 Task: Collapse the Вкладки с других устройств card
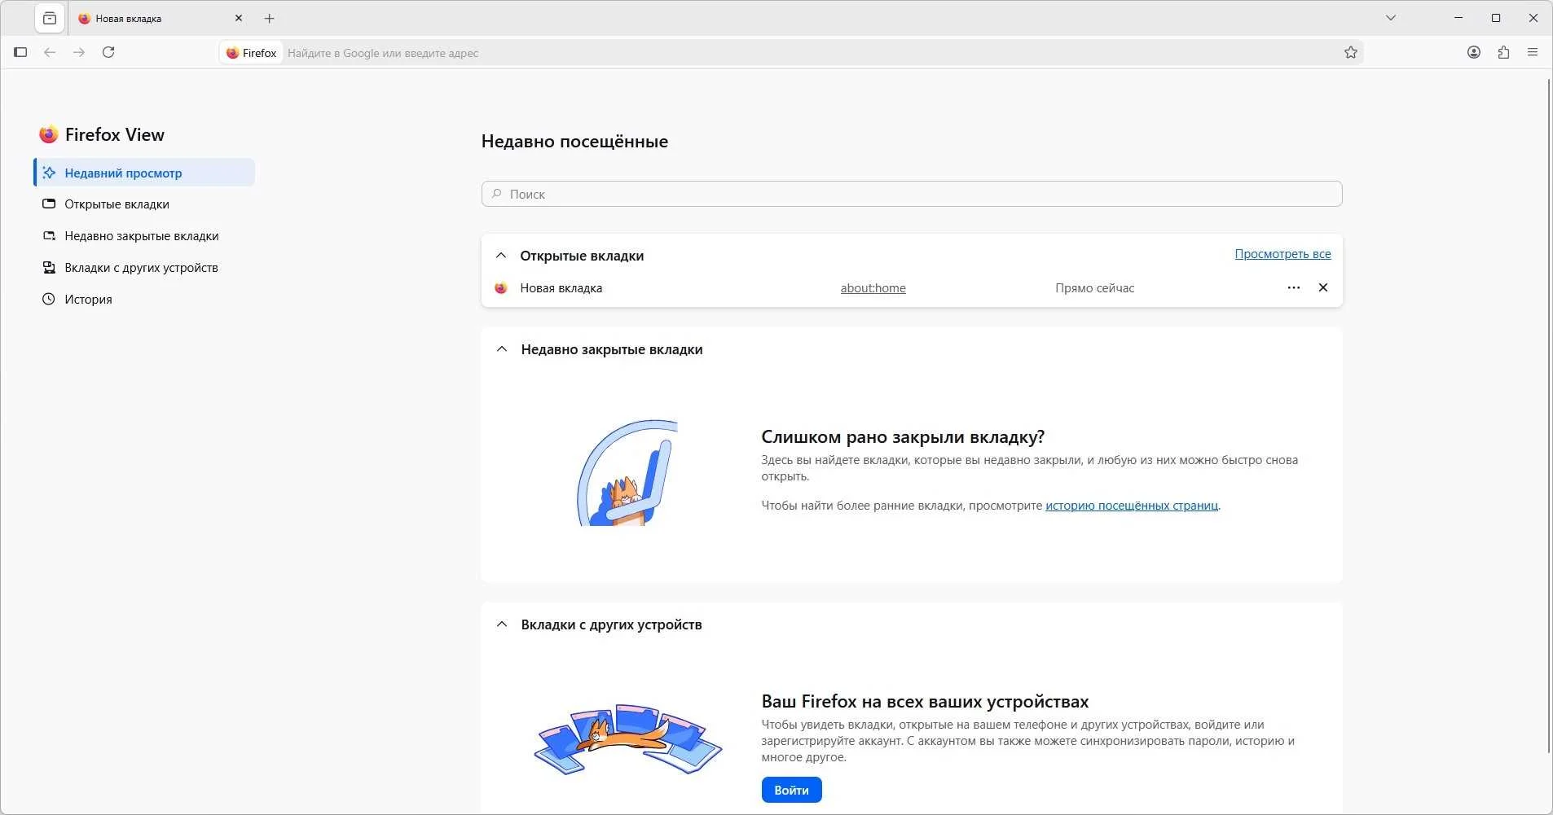(x=502, y=624)
